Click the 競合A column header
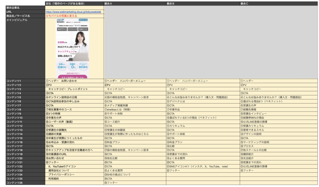Image resolution: width=319 pixels, height=187 pixels. pos(109,3)
